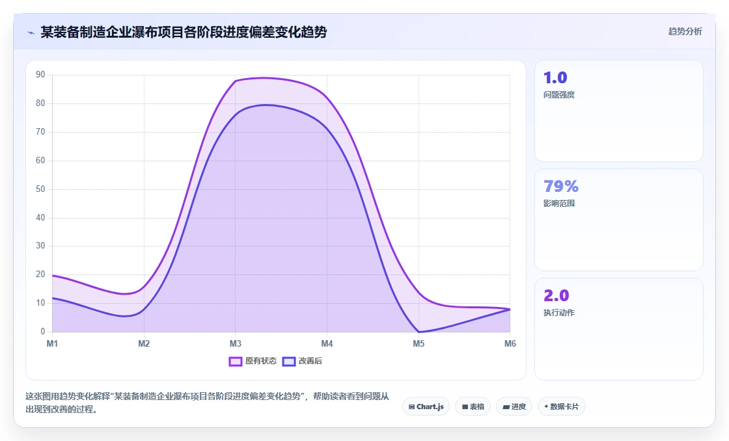This screenshot has width=729, height=441.
Task: Open the 影响范围 79% card
Action: [619, 220]
